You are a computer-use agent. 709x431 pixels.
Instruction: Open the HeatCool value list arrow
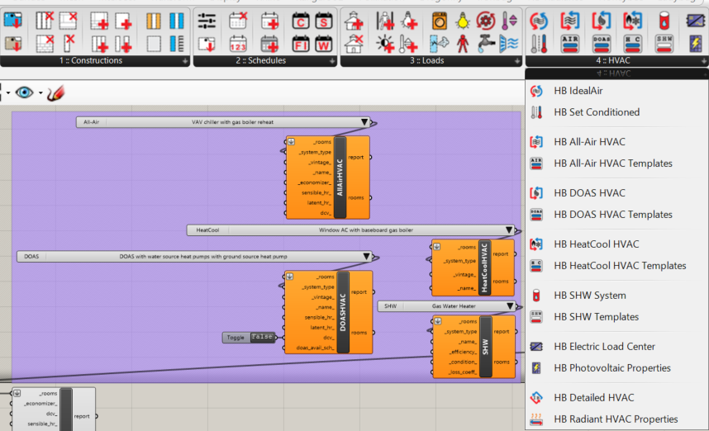[x=509, y=230]
